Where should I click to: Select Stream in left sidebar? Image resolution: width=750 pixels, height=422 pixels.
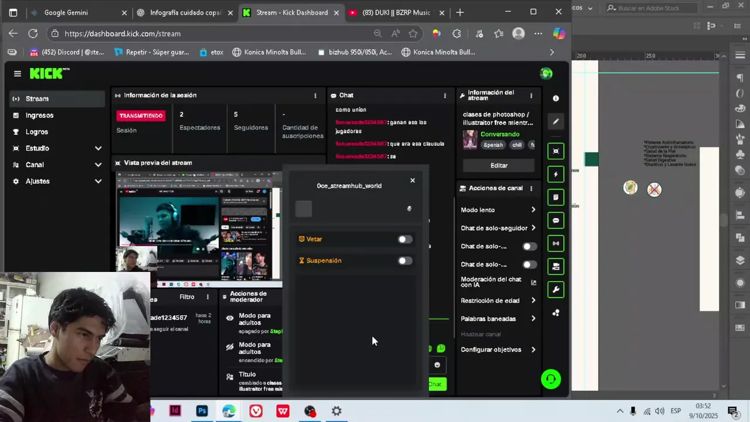(x=57, y=99)
